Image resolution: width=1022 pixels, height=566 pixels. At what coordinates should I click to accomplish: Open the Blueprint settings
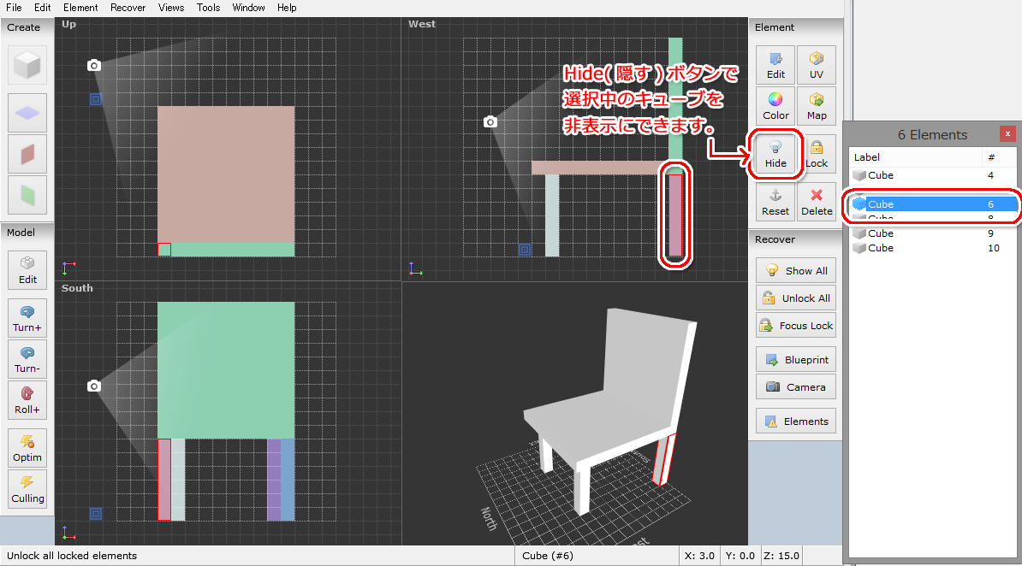(796, 360)
